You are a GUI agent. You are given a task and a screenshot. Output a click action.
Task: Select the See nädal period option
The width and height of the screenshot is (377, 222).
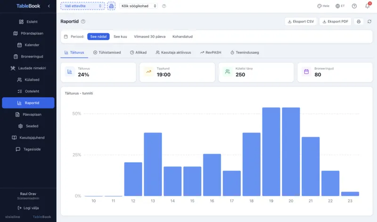pos(98,36)
